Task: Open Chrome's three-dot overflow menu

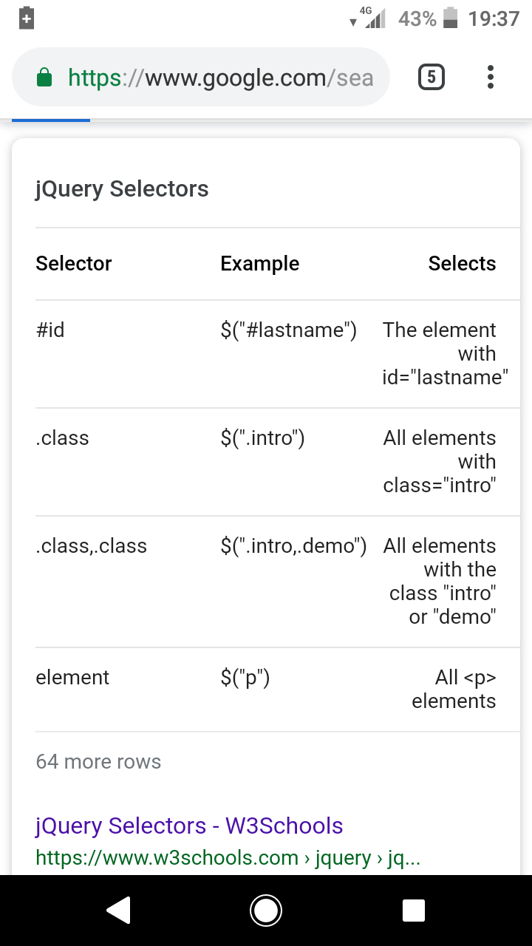Action: click(491, 77)
